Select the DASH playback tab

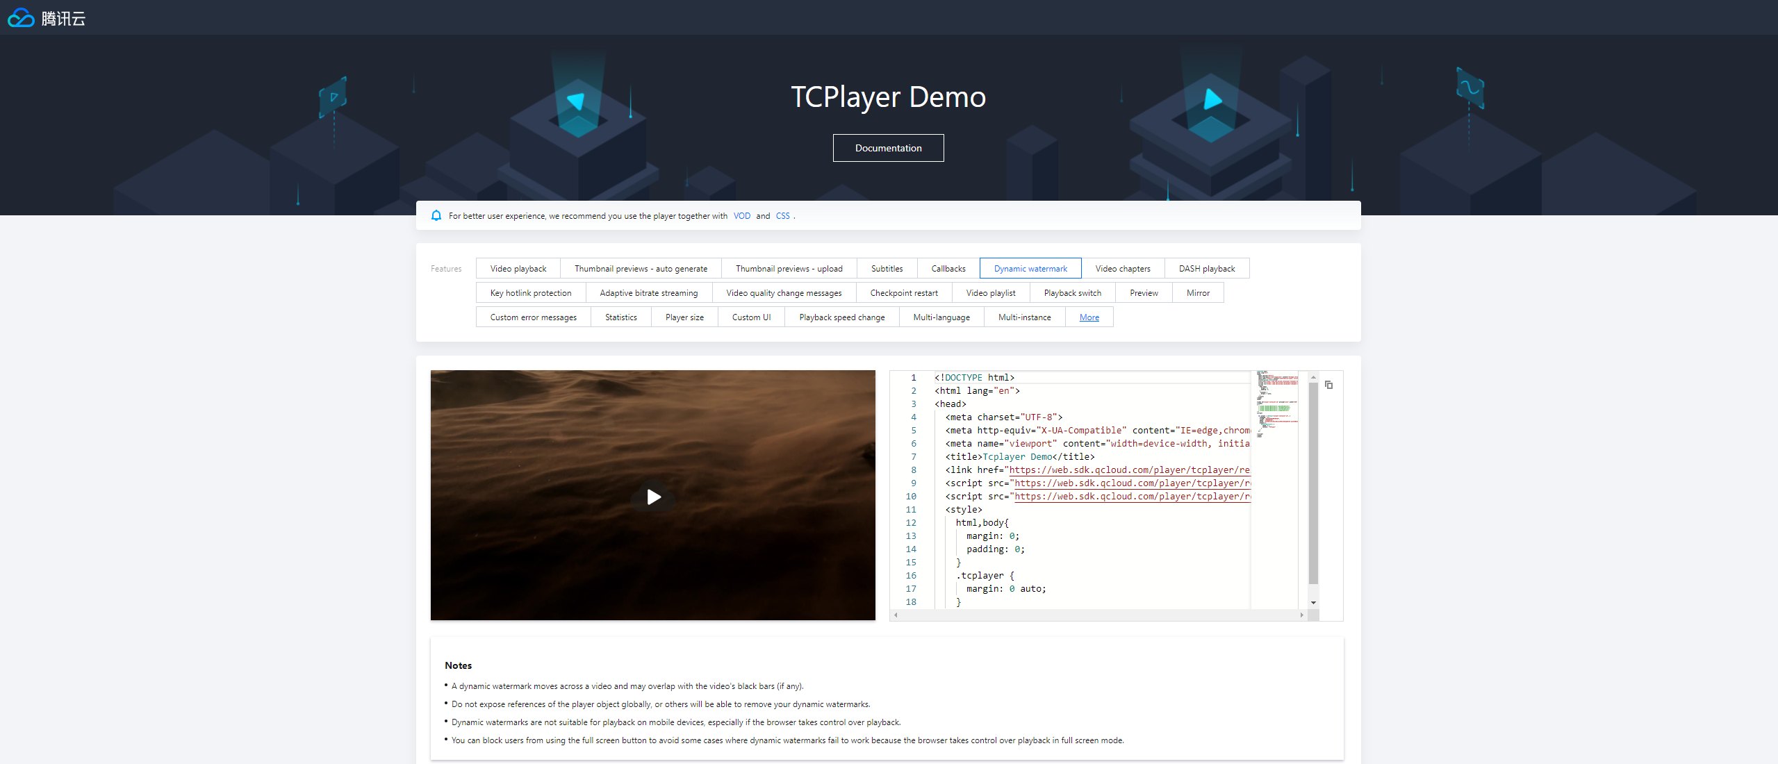pos(1206,269)
